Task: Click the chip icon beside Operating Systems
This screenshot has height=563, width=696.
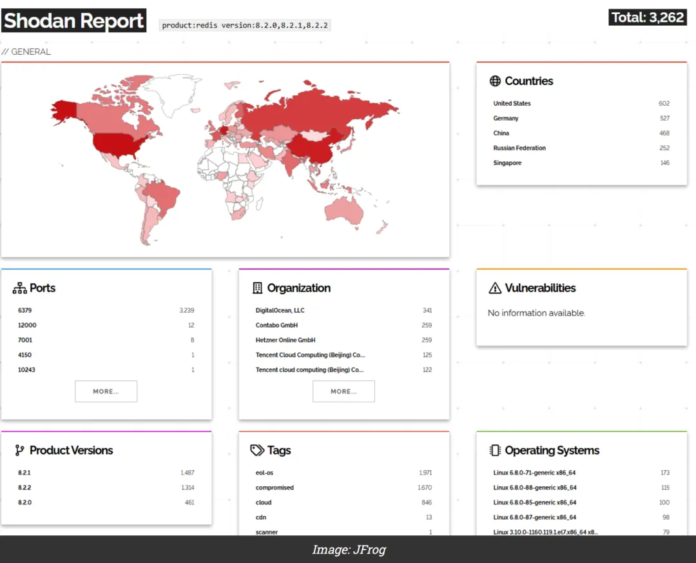Action: tap(495, 451)
